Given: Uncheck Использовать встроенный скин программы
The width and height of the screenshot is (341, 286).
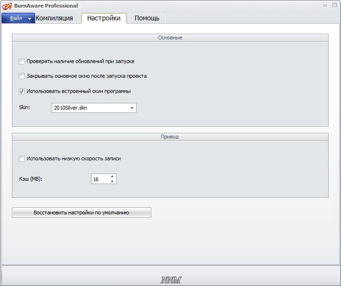Looking at the screenshot, I should coord(21,91).
